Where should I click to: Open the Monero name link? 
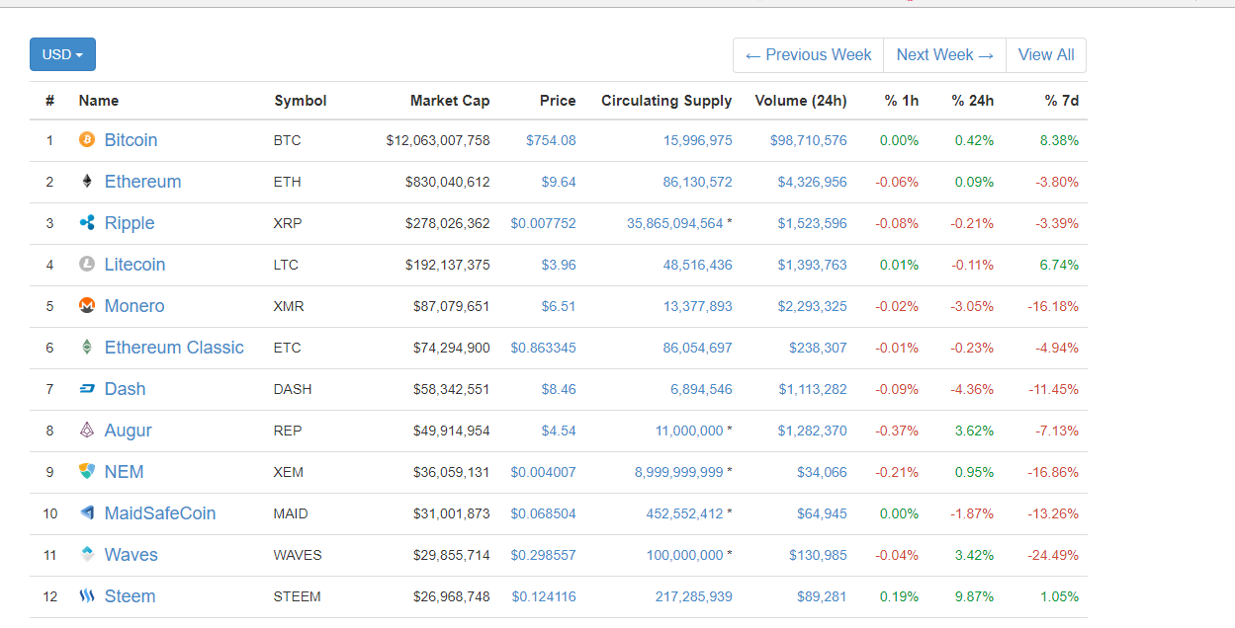point(134,306)
